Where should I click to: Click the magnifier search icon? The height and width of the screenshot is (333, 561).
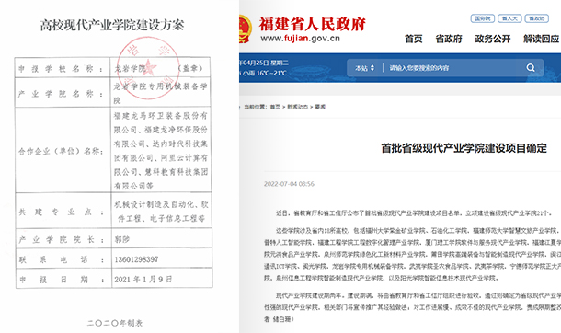point(531,67)
